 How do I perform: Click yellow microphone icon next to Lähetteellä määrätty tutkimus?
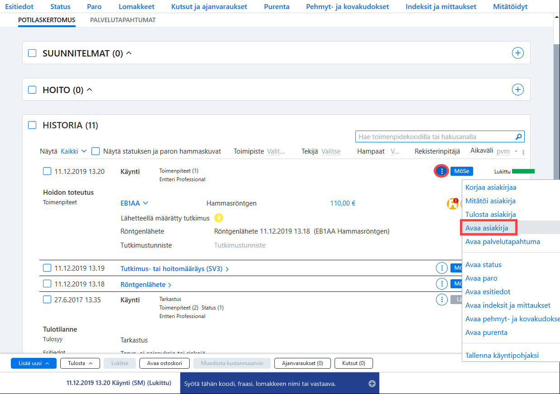pyautogui.click(x=219, y=218)
